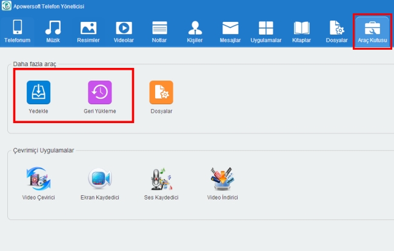This screenshot has width=394, height=251.
Task: Open the Resimler tab
Action: coord(88,32)
